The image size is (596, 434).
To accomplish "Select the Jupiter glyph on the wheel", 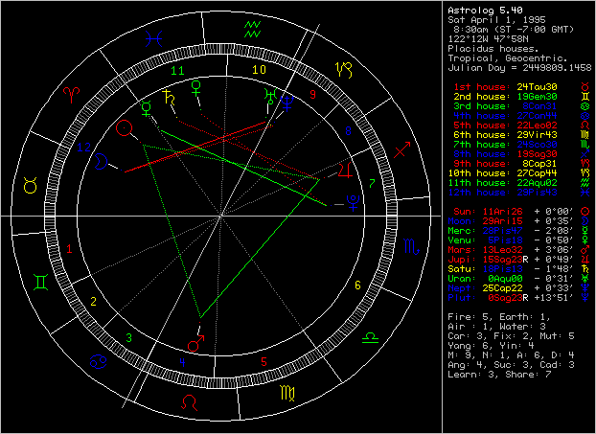I will 342,170.
